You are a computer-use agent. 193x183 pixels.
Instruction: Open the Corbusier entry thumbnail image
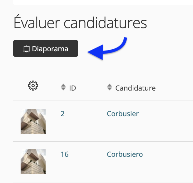33,121
